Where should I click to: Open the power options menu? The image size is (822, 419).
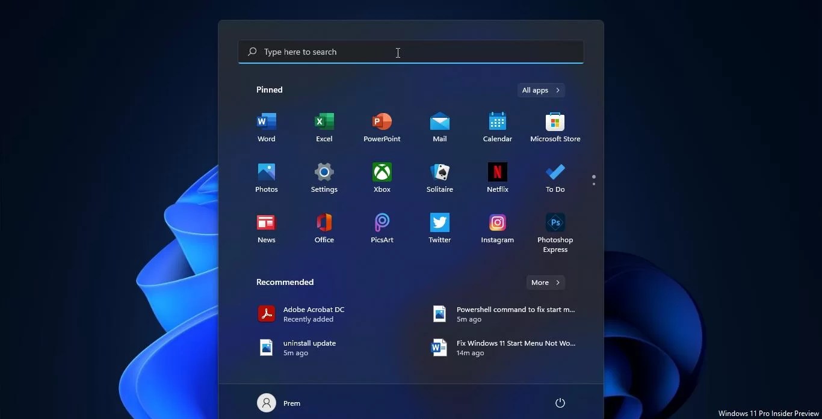coord(560,403)
